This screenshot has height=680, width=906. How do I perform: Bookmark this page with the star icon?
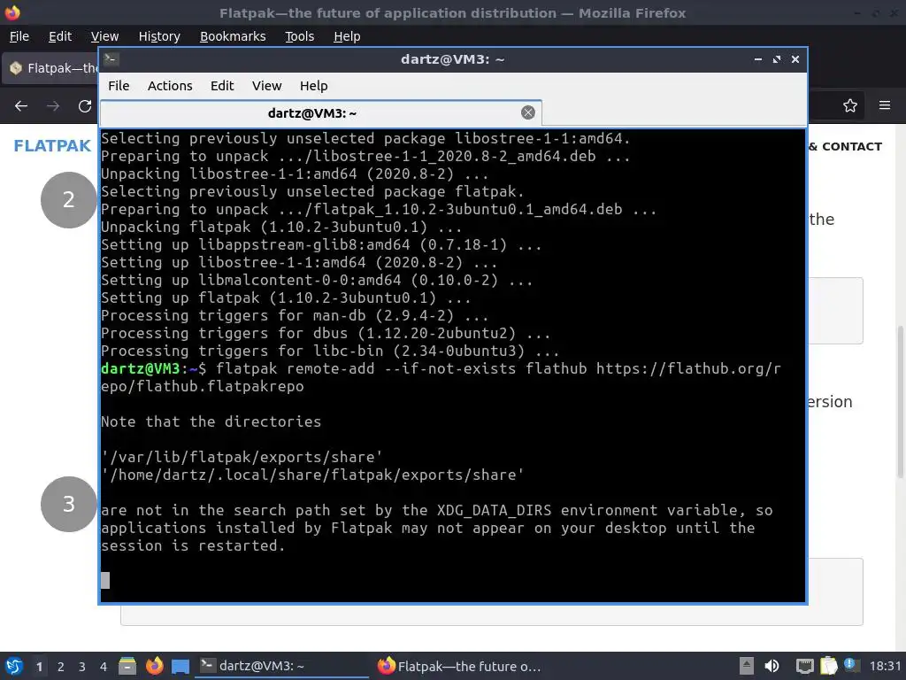(x=849, y=106)
